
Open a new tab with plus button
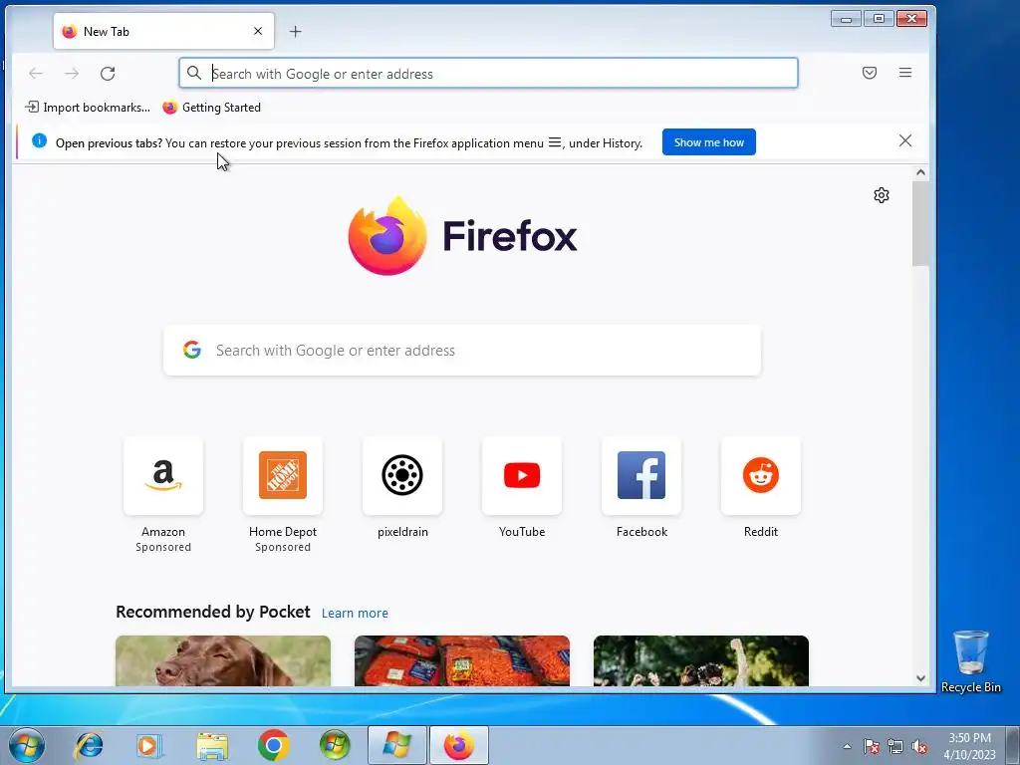[x=295, y=31]
